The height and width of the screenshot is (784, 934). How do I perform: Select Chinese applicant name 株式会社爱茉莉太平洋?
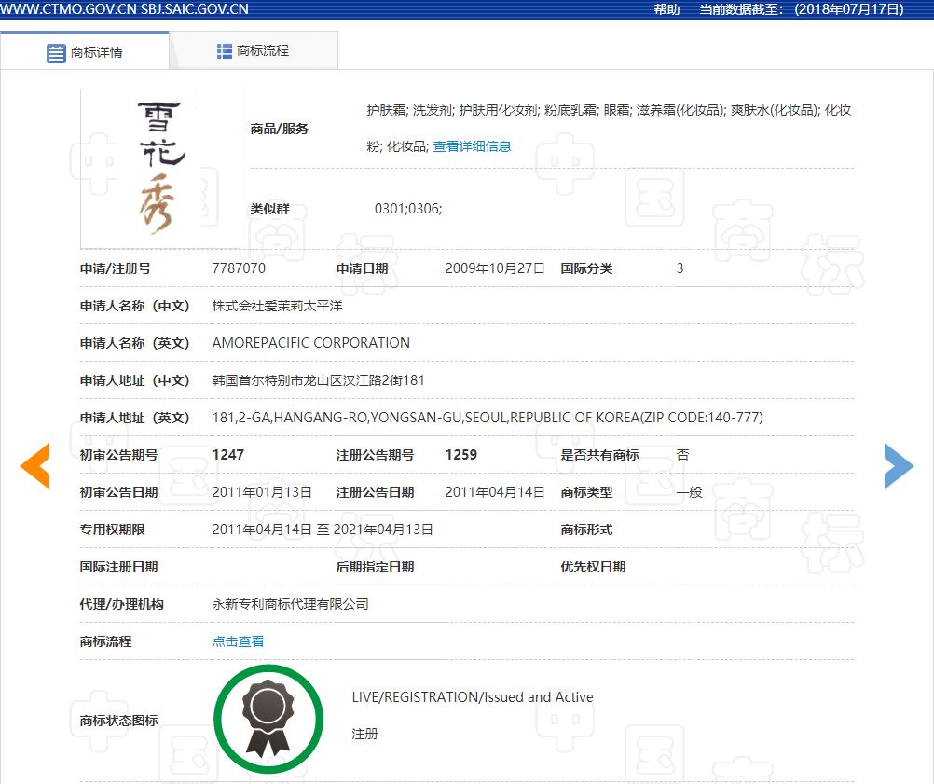277,306
